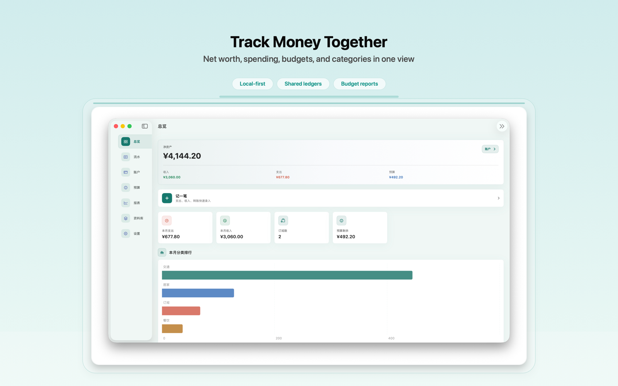The width and height of the screenshot is (618, 386).
Task: Open the 资料库 library sidebar item
Action: click(x=135, y=218)
